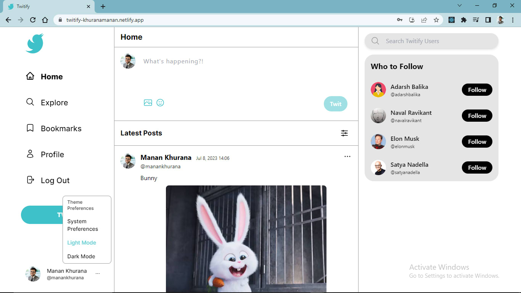The height and width of the screenshot is (293, 521).
Task: Open the Profile page
Action: [x=45, y=154]
